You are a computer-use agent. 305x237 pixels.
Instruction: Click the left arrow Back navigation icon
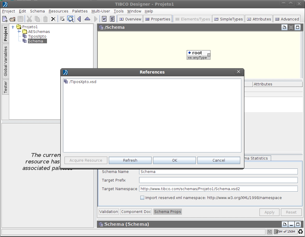[x=79, y=19]
